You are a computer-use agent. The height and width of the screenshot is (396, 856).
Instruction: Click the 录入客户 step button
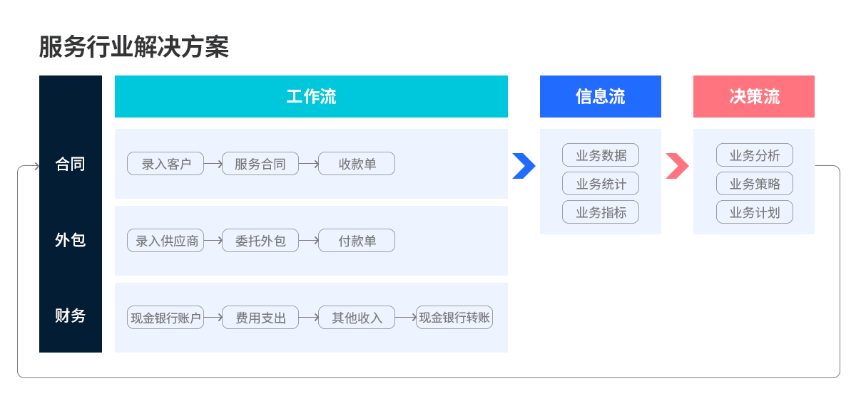165,164
